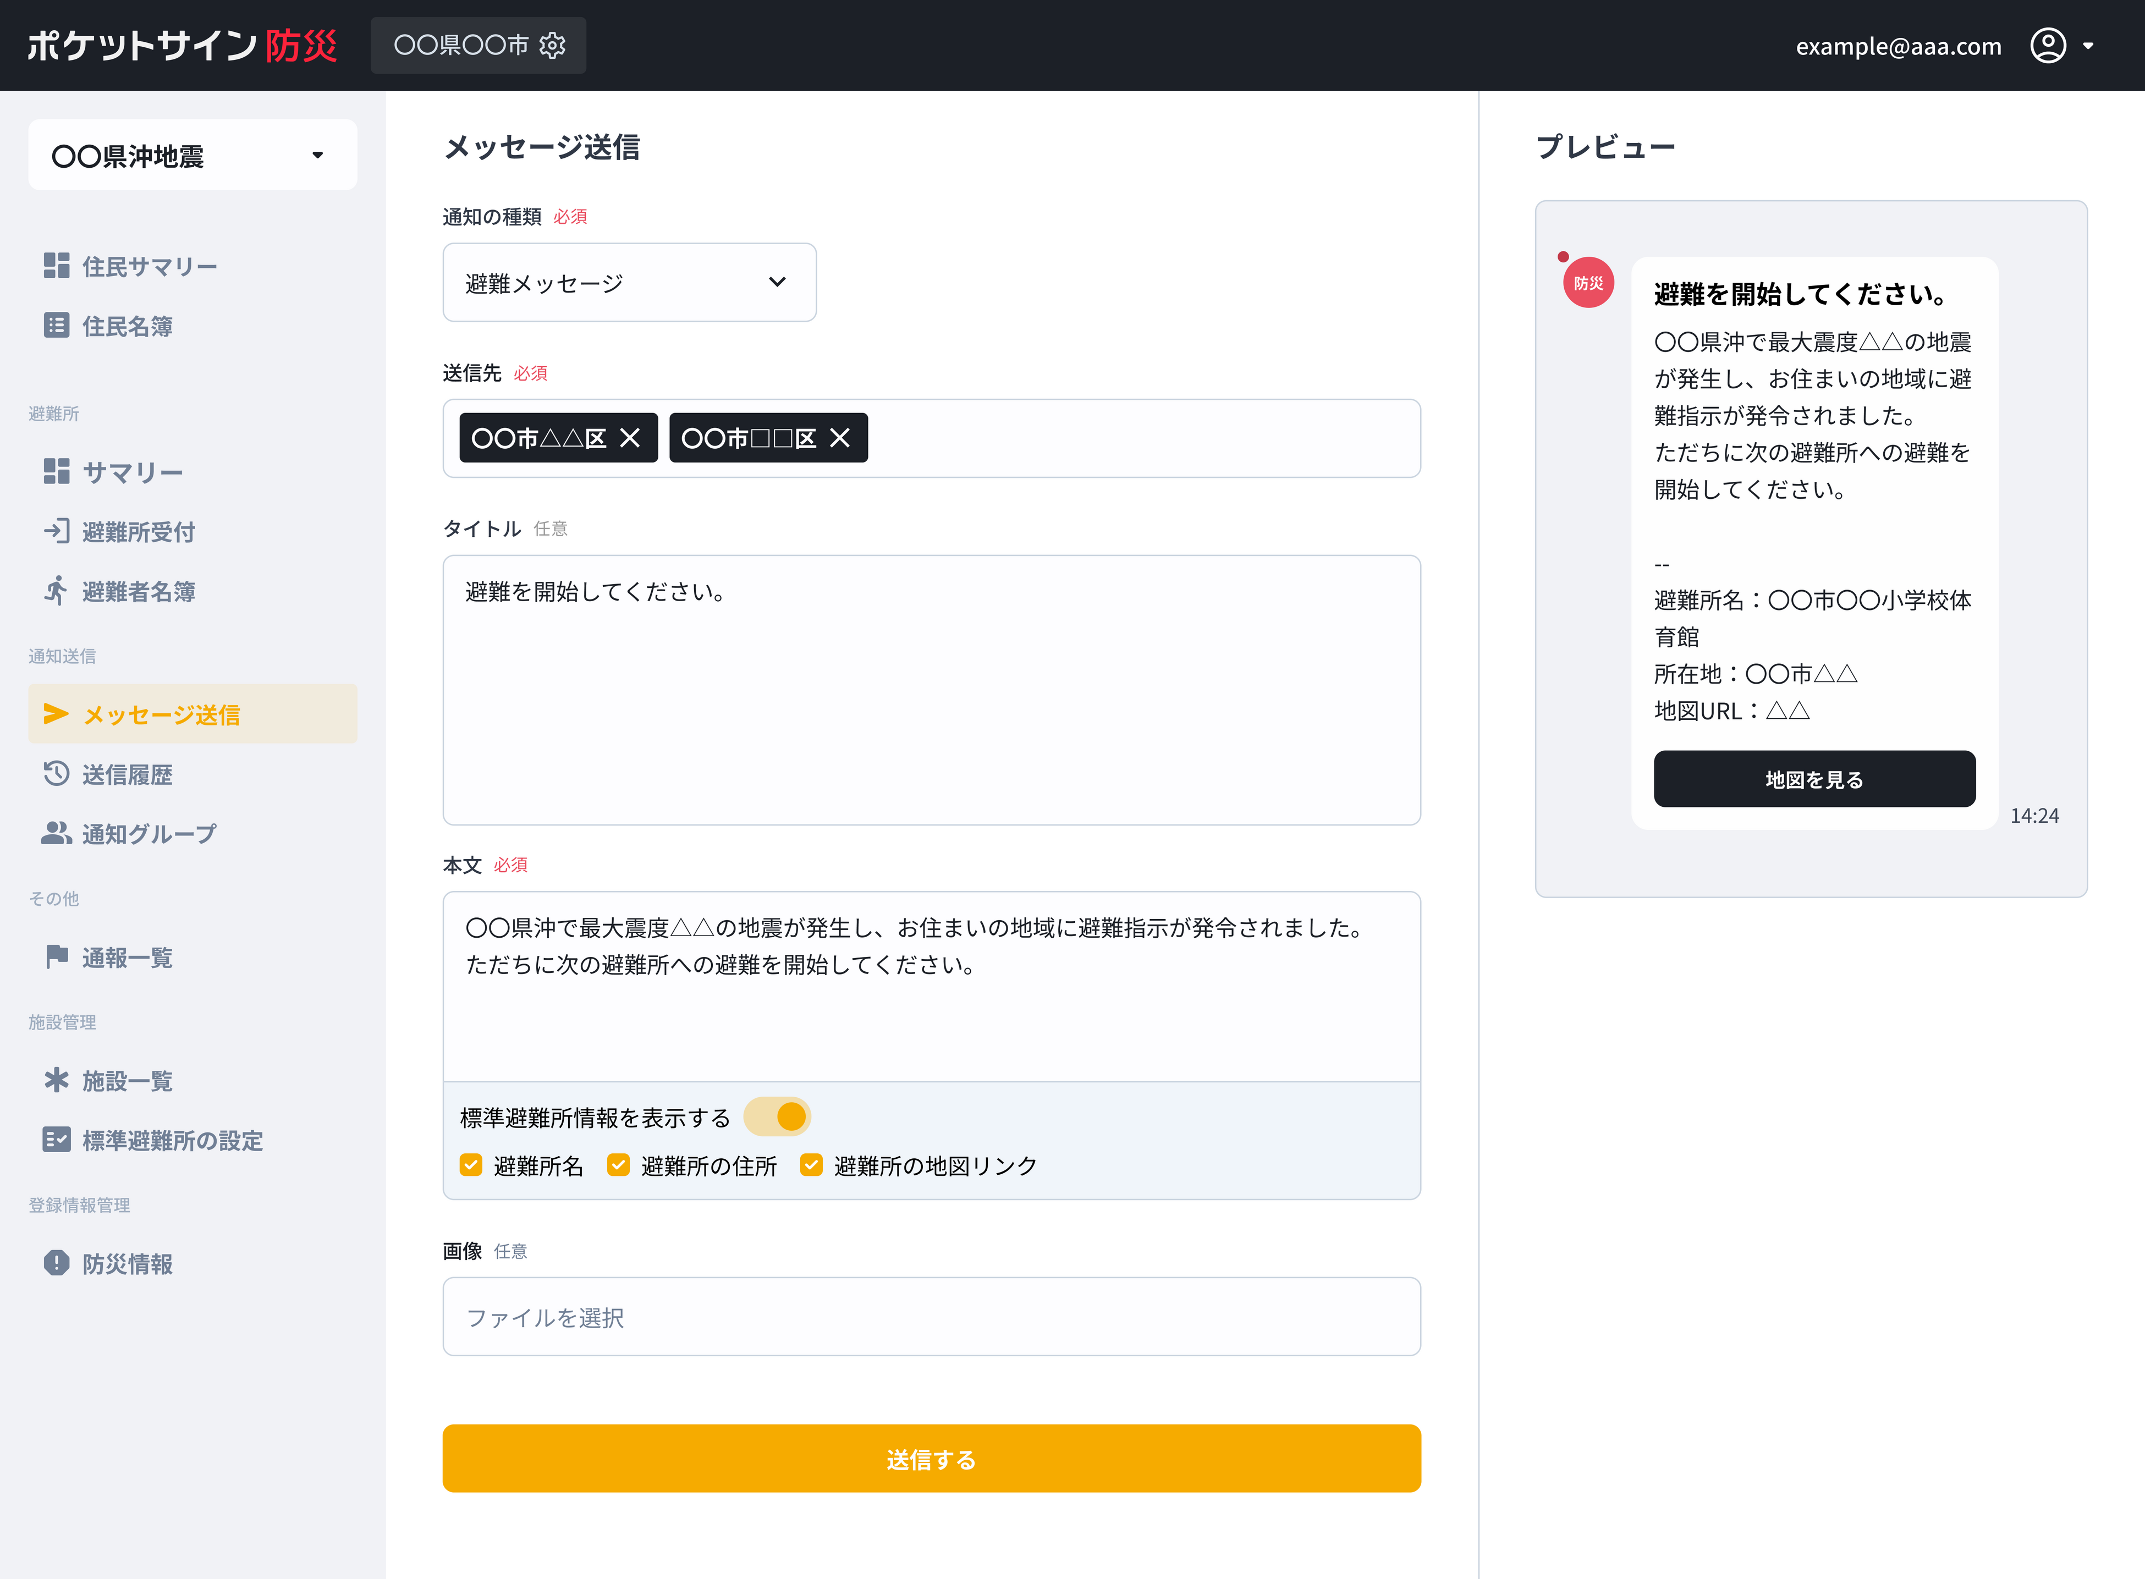Open the 通知の種類 dropdown
The height and width of the screenshot is (1579, 2145).
pyautogui.click(x=629, y=282)
